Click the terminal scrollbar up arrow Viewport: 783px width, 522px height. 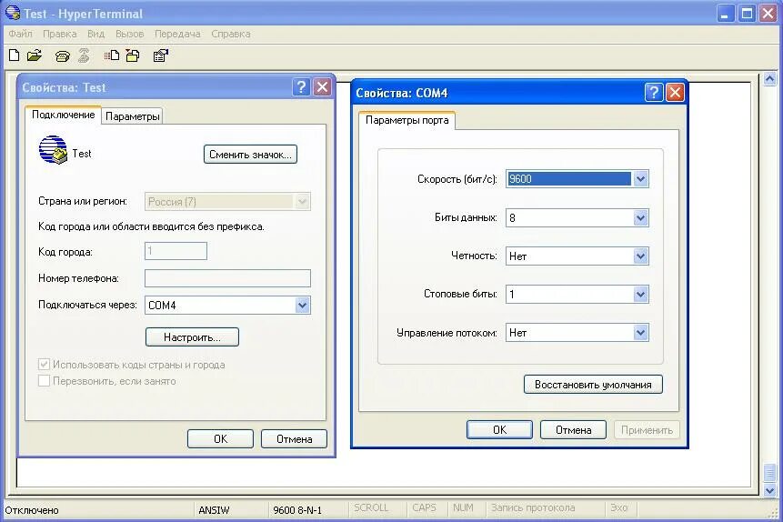(770, 79)
